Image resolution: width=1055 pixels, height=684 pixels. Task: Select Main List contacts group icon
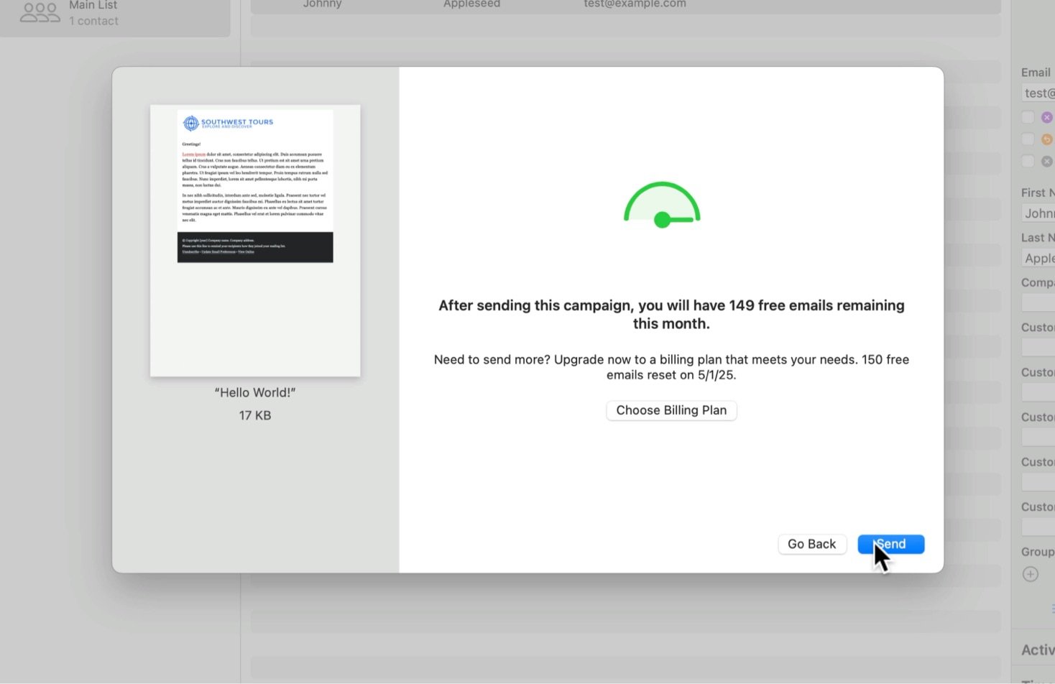click(40, 13)
